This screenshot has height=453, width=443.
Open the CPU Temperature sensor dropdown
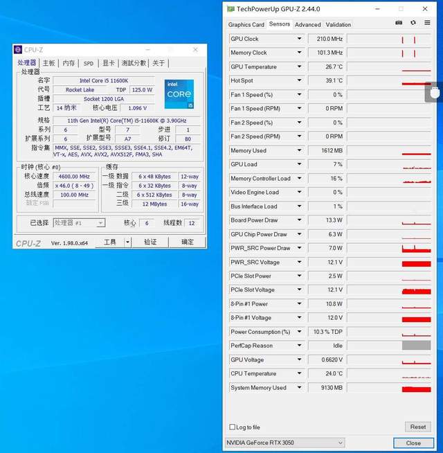pyautogui.click(x=300, y=373)
